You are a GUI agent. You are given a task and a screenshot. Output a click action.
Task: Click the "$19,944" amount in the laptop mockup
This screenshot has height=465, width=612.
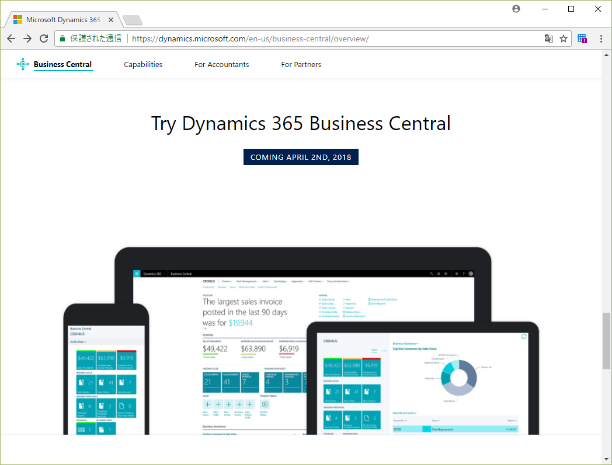(241, 323)
